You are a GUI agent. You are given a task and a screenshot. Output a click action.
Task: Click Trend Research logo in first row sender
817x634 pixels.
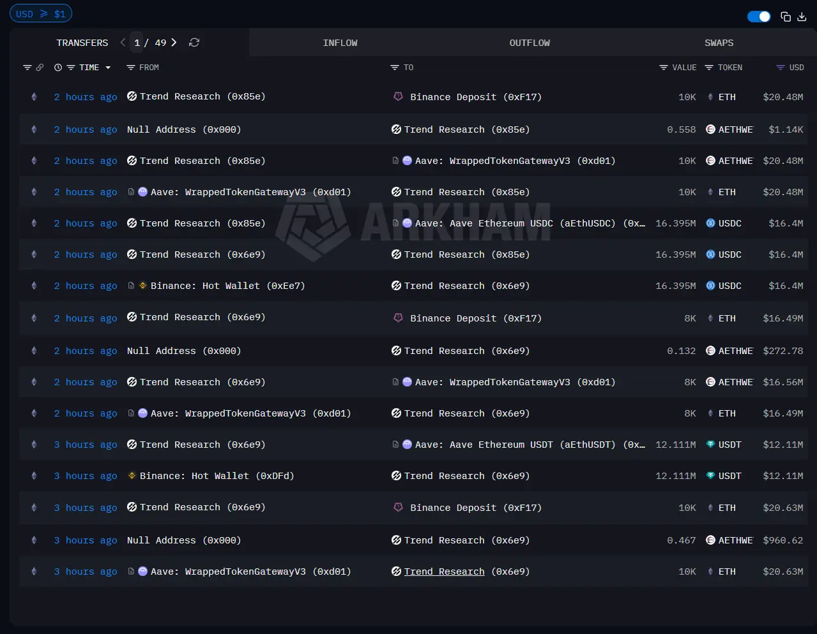click(132, 96)
